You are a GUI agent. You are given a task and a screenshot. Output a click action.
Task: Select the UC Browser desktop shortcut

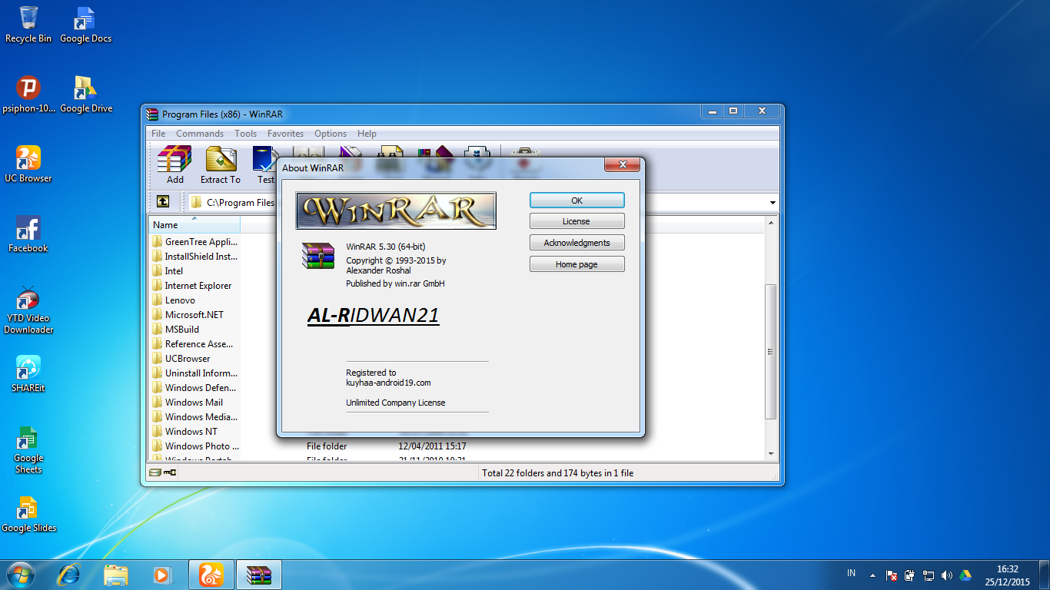click(28, 164)
